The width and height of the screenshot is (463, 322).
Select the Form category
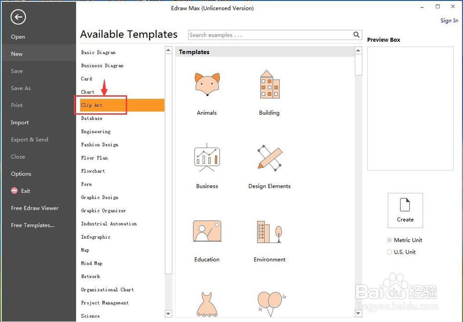[87, 184]
